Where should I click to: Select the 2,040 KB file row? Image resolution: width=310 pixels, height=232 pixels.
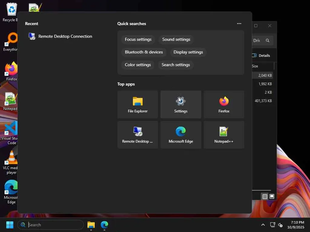pyautogui.click(x=262, y=75)
